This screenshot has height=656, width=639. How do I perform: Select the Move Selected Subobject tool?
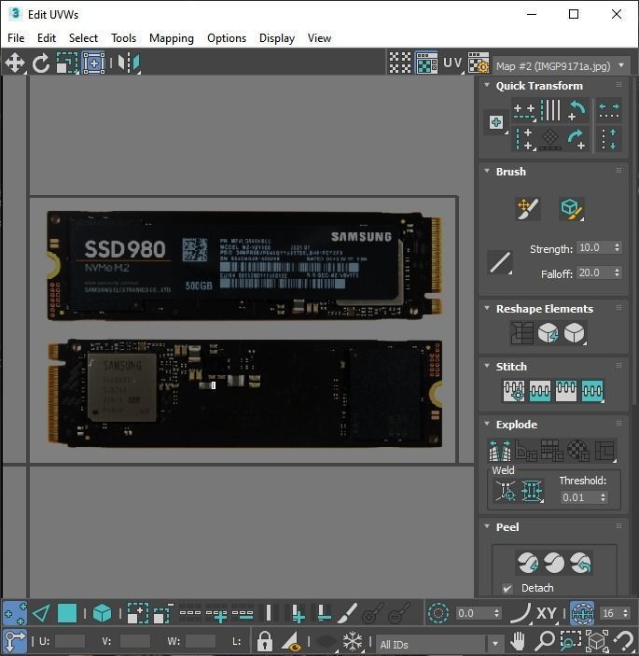click(x=15, y=63)
